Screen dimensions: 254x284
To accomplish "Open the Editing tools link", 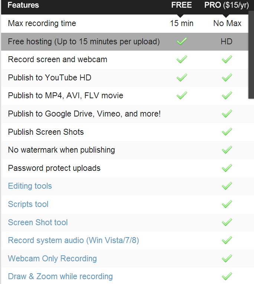I will tap(30, 186).
